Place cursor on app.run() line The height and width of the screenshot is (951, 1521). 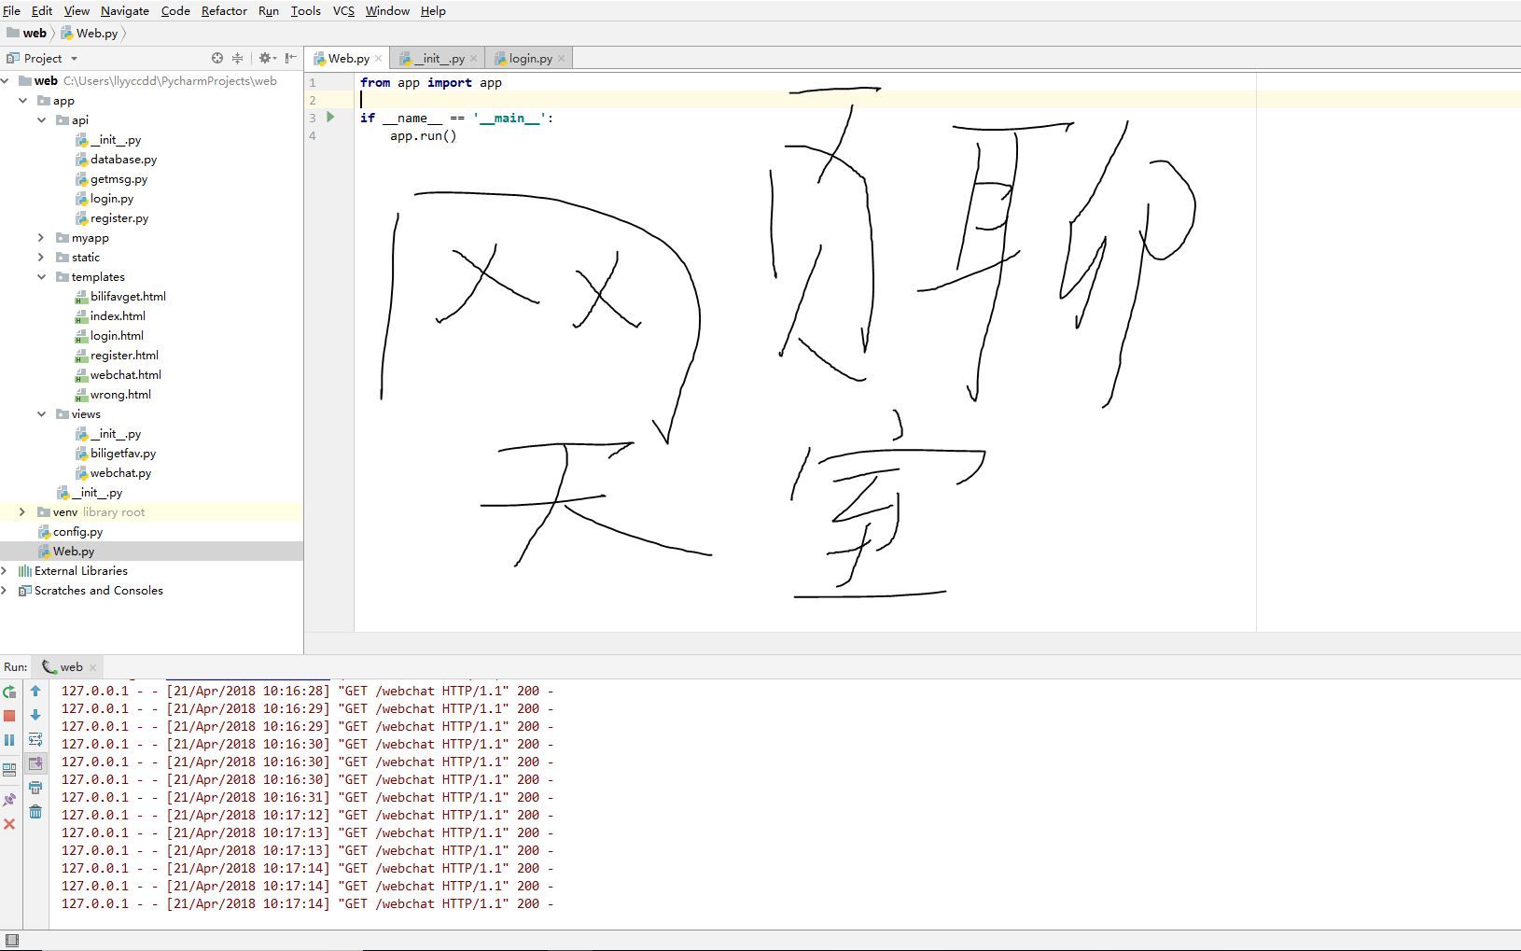click(424, 135)
